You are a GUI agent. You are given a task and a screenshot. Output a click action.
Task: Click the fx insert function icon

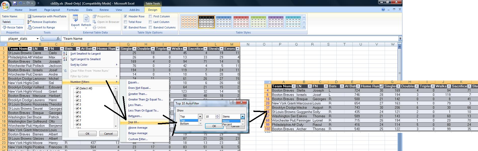tap(58, 39)
